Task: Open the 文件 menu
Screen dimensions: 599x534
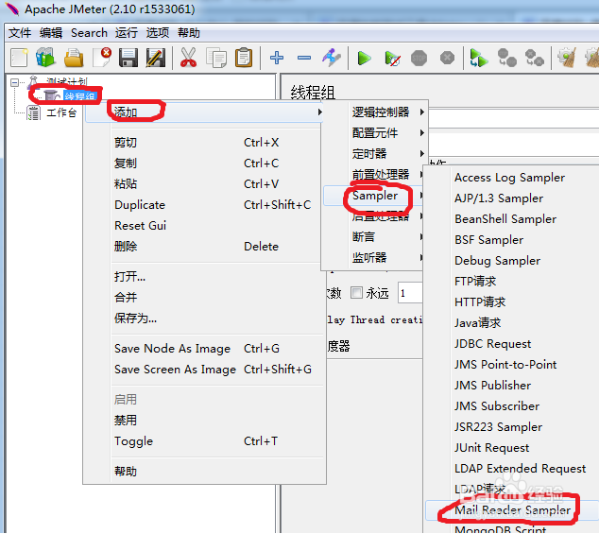Action: point(20,33)
